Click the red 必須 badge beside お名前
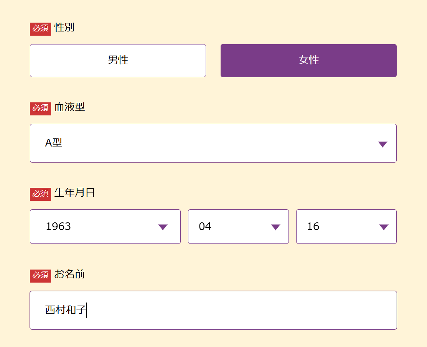427x347 pixels. point(40,275)
